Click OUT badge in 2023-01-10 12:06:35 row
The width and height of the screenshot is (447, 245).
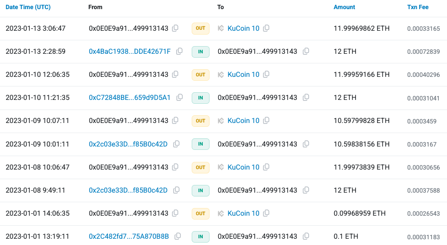click(x=200, y=74)
